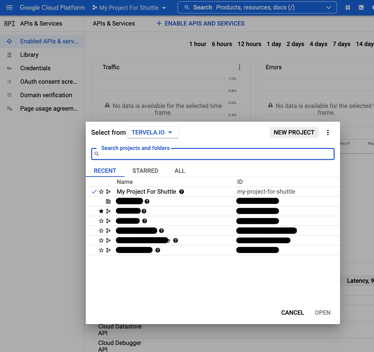Click the Library grid icon

point(9,55)
